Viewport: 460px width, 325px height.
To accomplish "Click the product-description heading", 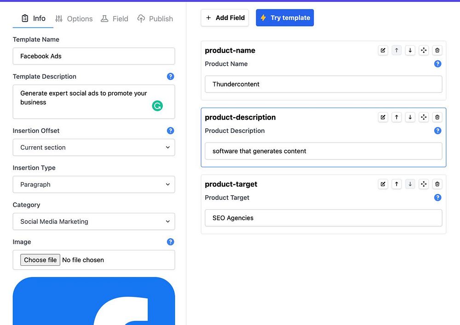I will click(240, 117).
